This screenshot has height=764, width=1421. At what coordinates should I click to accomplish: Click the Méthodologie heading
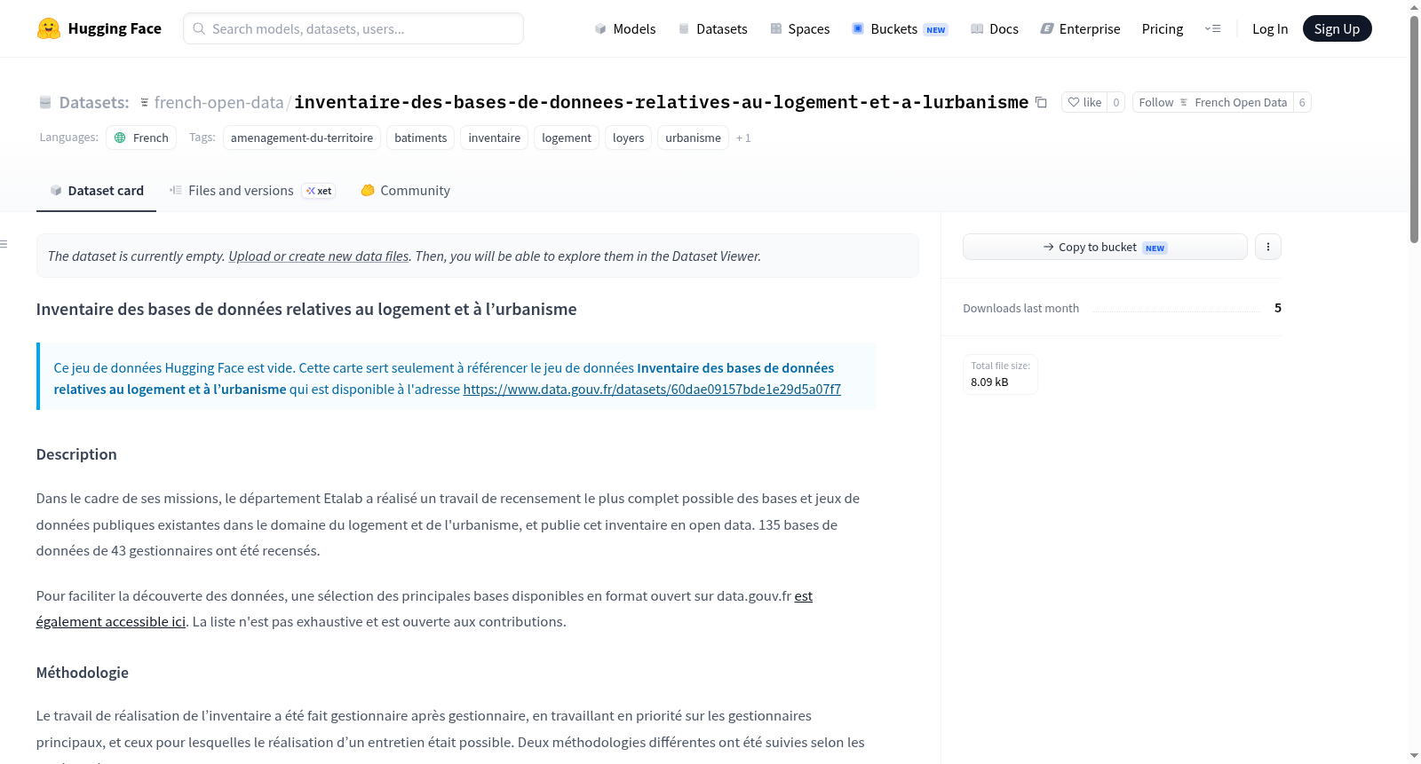click(83, 673)
